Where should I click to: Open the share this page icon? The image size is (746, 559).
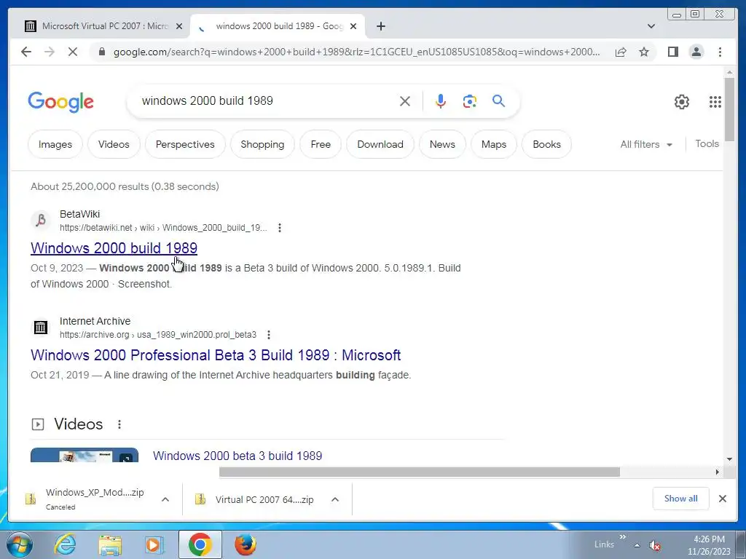[621, 52]
